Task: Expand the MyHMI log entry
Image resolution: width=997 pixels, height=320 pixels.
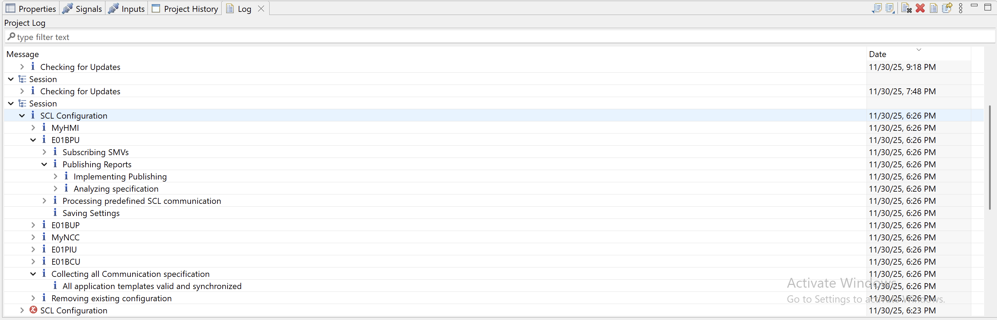Action: click(33, 128)
